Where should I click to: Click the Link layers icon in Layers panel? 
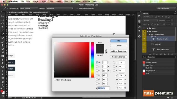150,54
